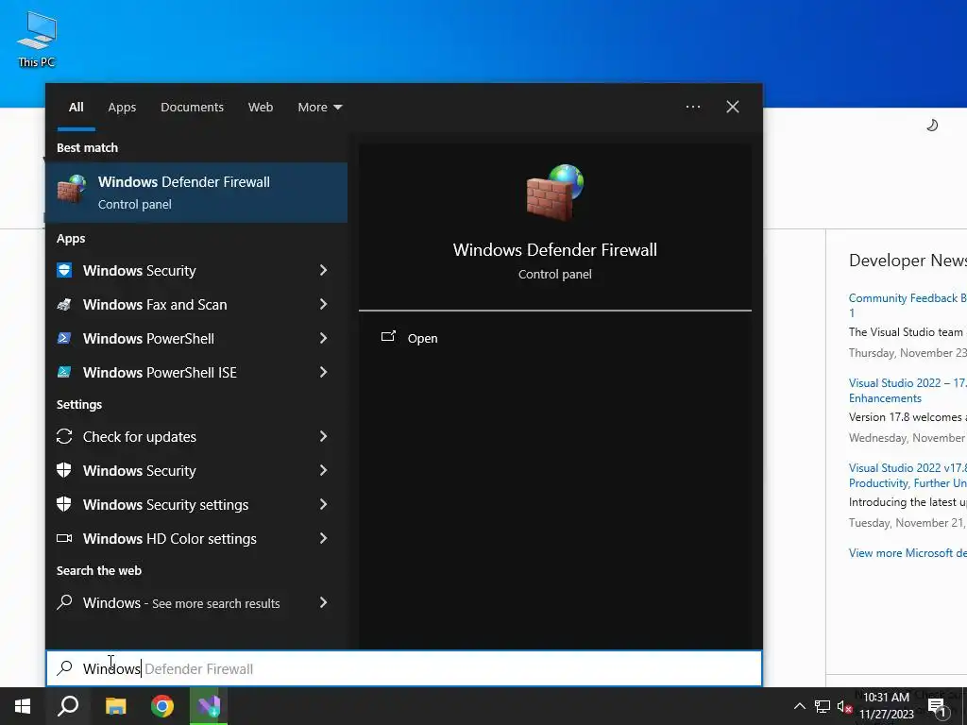Viewport: 967px width, 725px height.
Task: Click the moon icon in background window
Action: pyautogui.click(x=932, y=126)
